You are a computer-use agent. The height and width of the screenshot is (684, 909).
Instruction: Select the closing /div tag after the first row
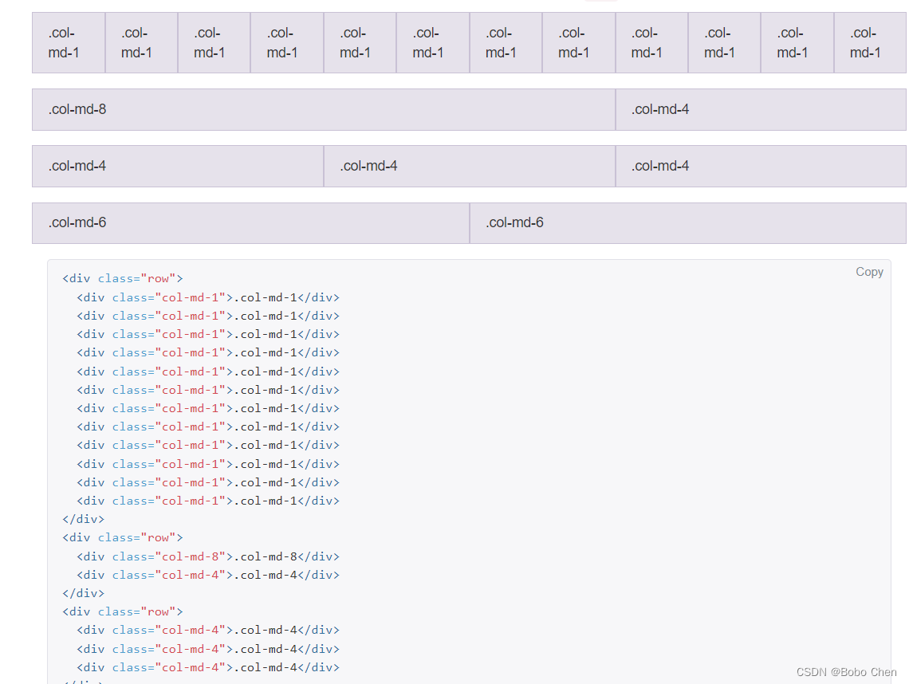[83, 518]
